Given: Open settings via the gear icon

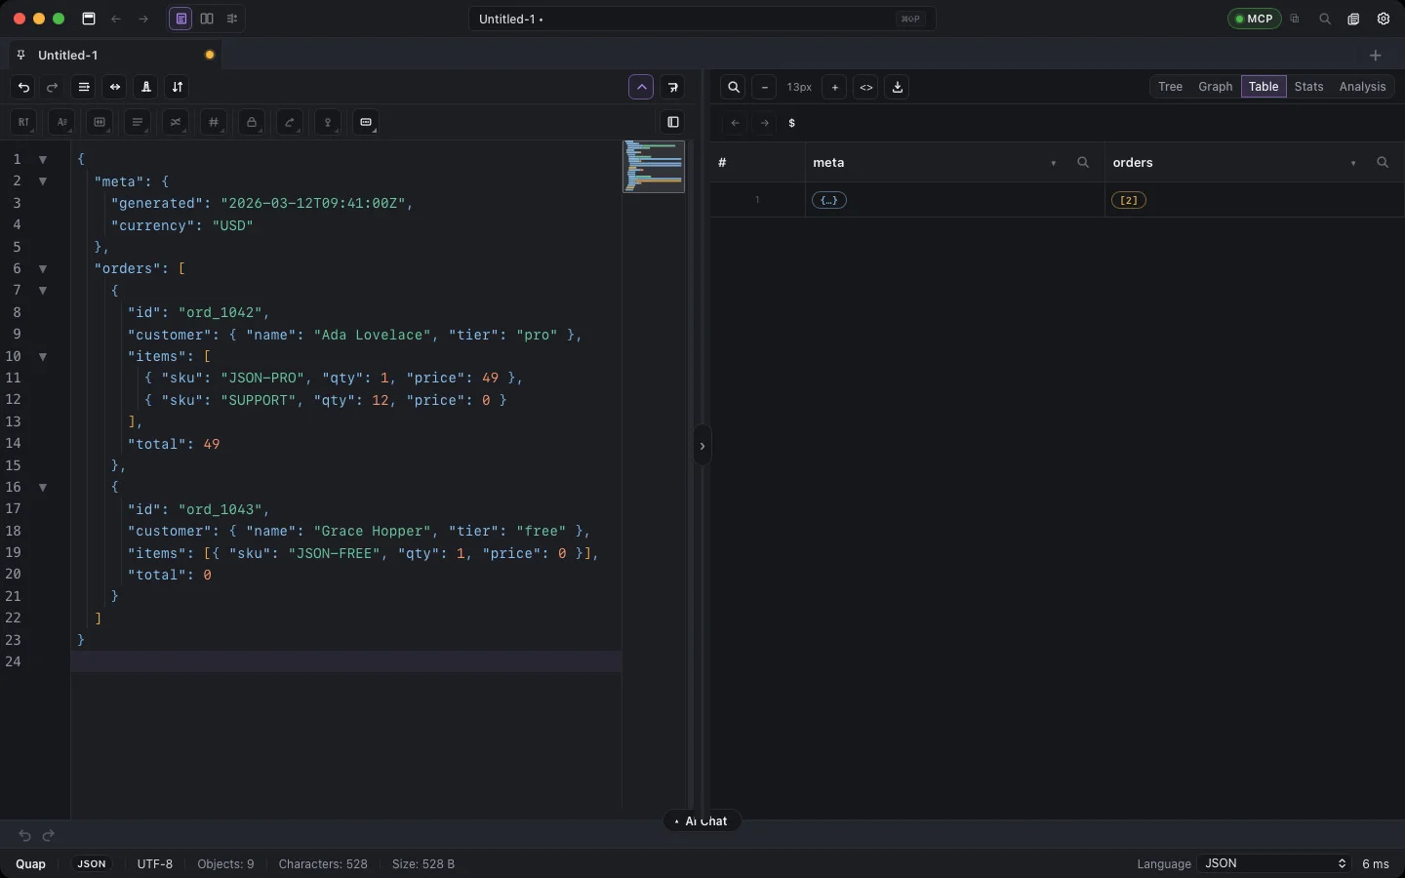Looking at the screenshot, I should pos(1384,19).
